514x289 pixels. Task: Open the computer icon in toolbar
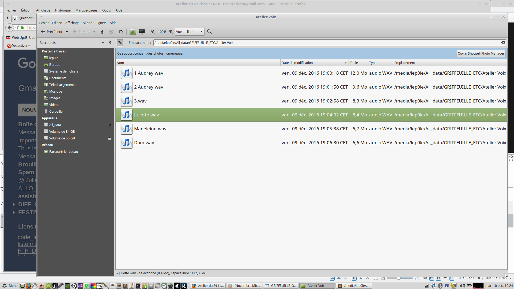click(142, 32)
